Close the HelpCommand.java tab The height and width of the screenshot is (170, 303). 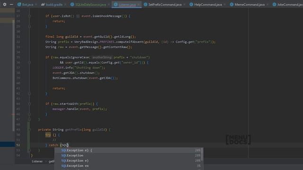pyautogui.click(x=225, y=4)
